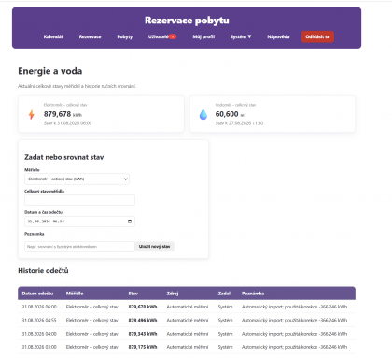Click the Historie odečtů heading
Viewport: 392px width, 358px height.
click(43, 271)
